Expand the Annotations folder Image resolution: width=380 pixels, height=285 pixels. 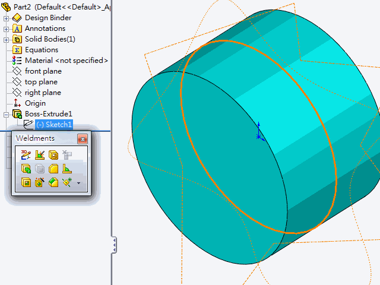point(6,29)
